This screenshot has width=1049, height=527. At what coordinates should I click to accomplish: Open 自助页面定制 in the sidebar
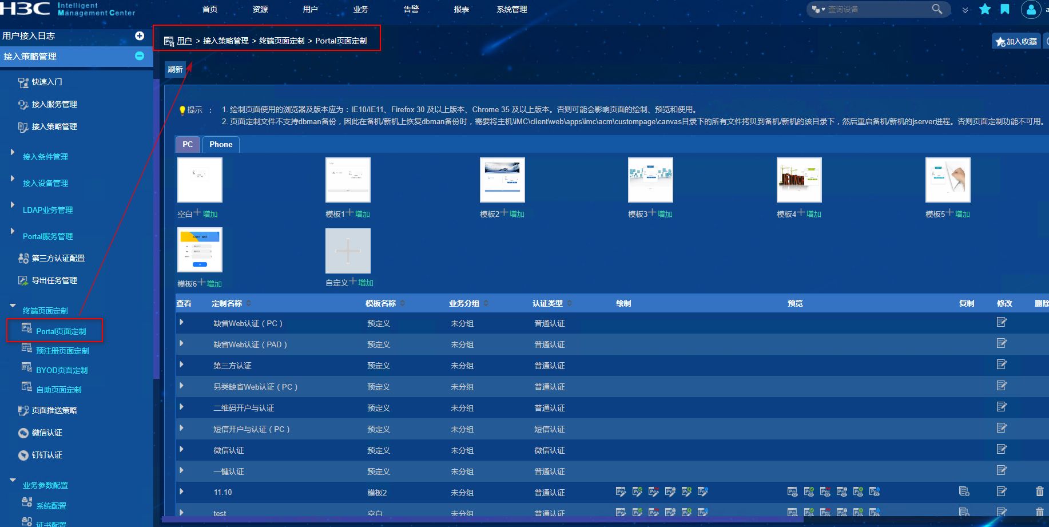58,390
